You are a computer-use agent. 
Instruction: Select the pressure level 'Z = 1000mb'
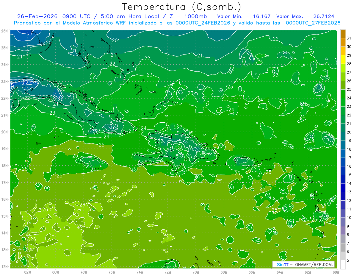[x=187, y=16]
